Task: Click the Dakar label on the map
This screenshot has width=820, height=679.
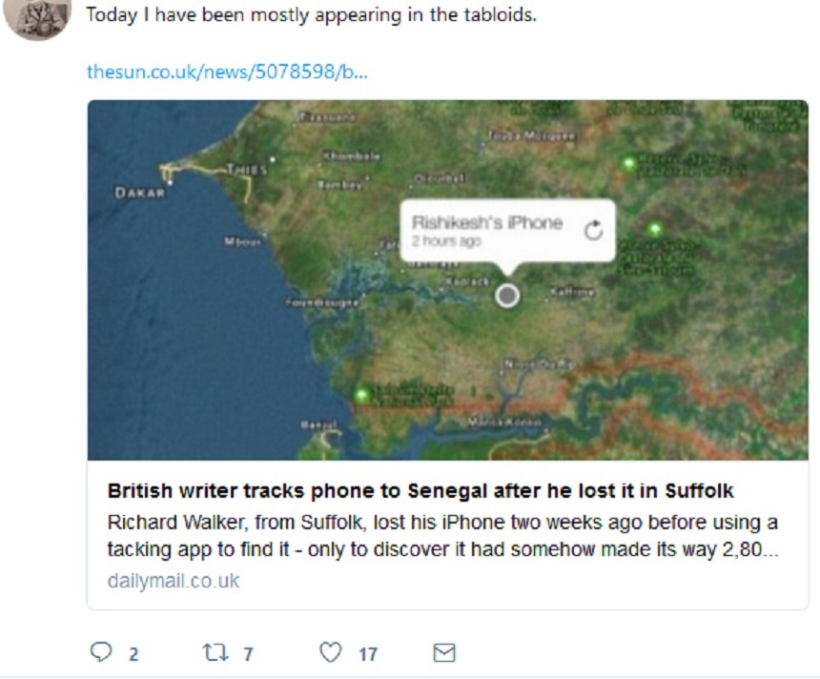Action: coord(140,193)
